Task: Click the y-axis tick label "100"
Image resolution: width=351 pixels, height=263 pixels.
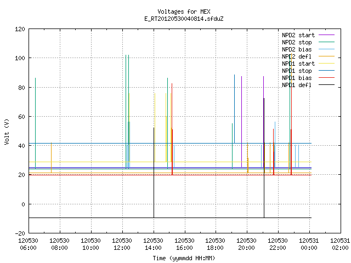Action: tap(20, 59)
